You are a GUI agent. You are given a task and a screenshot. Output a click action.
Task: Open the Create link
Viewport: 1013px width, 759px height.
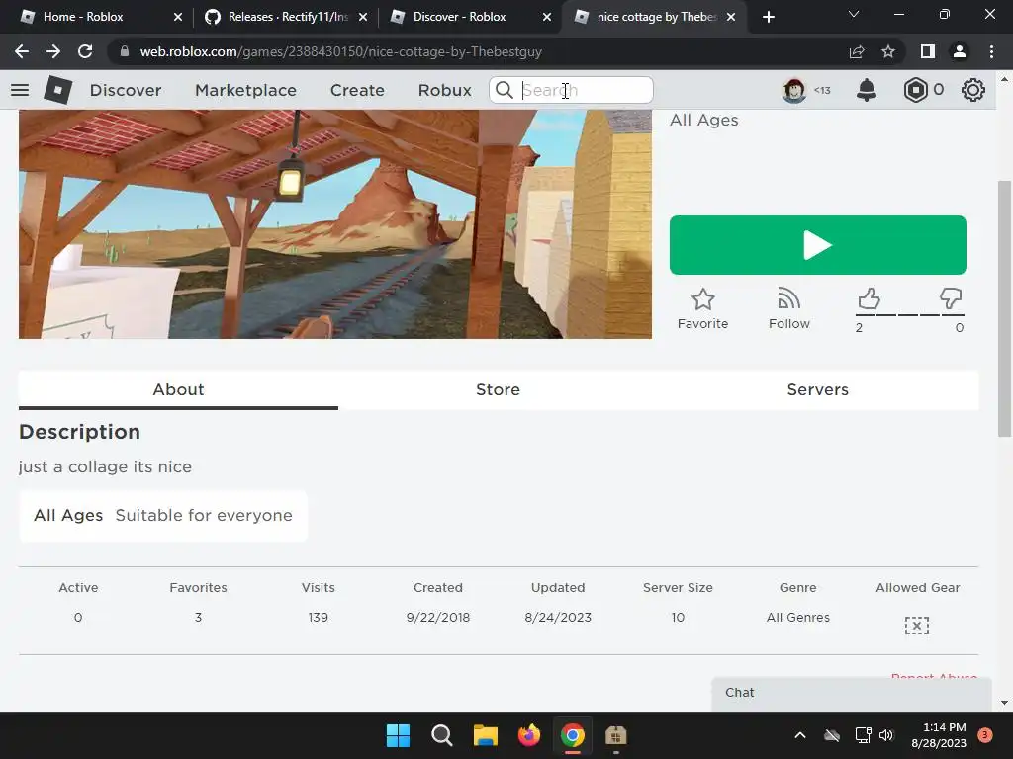point(357,90)
